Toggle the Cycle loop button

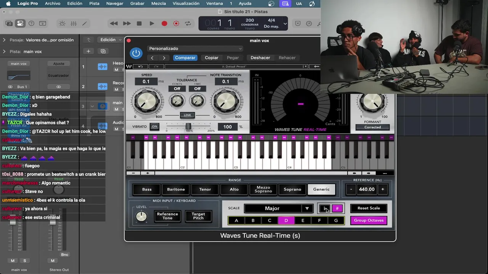(188, 23)
